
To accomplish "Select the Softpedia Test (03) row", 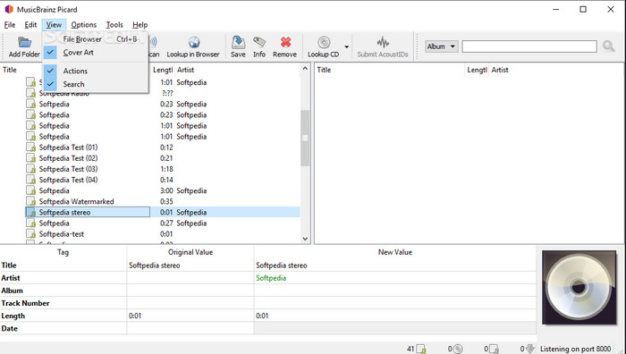I will coord(163,169).
